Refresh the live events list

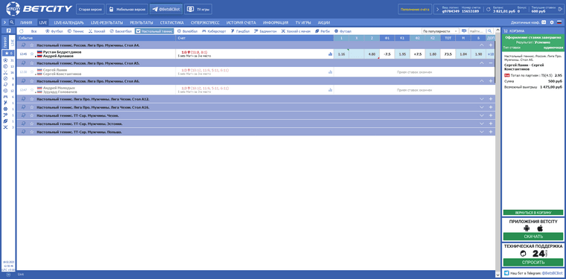22,31
